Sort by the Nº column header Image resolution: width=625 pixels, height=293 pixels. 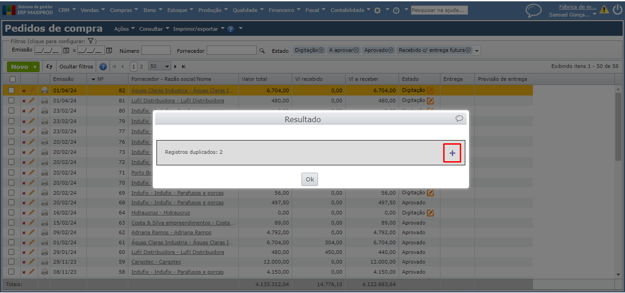tap(107, 79)
